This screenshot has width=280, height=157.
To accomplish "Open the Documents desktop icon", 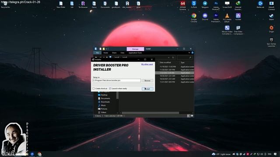I will pos(105,5).
